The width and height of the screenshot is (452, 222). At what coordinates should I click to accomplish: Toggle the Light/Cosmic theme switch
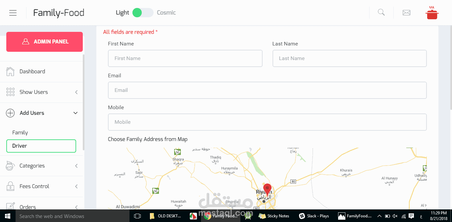143,13
